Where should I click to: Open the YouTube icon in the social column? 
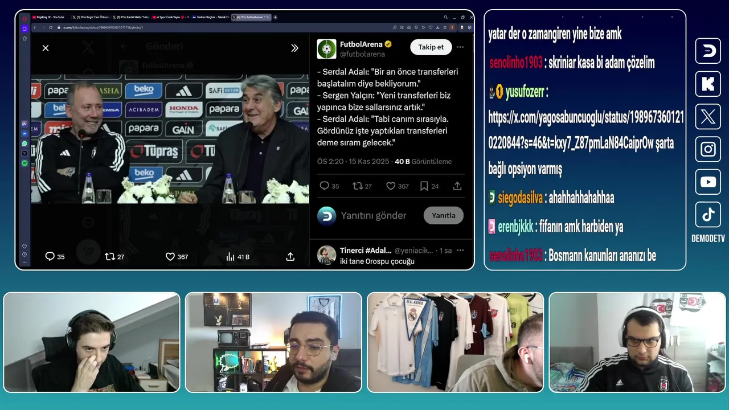tap(708, 182)
